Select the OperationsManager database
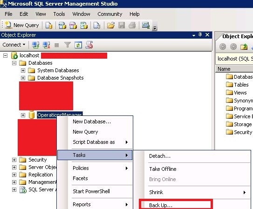The width and height of the screenshot is (253, 209). 60,114
